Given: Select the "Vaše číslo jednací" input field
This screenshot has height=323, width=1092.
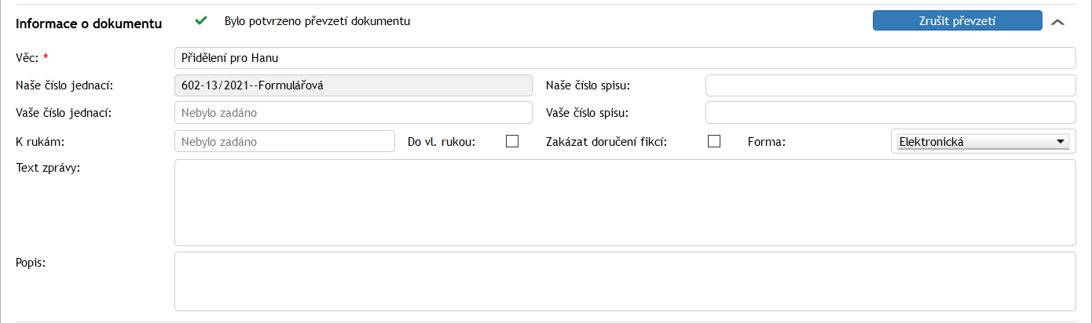Looking at the screenshot, I should click(x=353, y=113).
